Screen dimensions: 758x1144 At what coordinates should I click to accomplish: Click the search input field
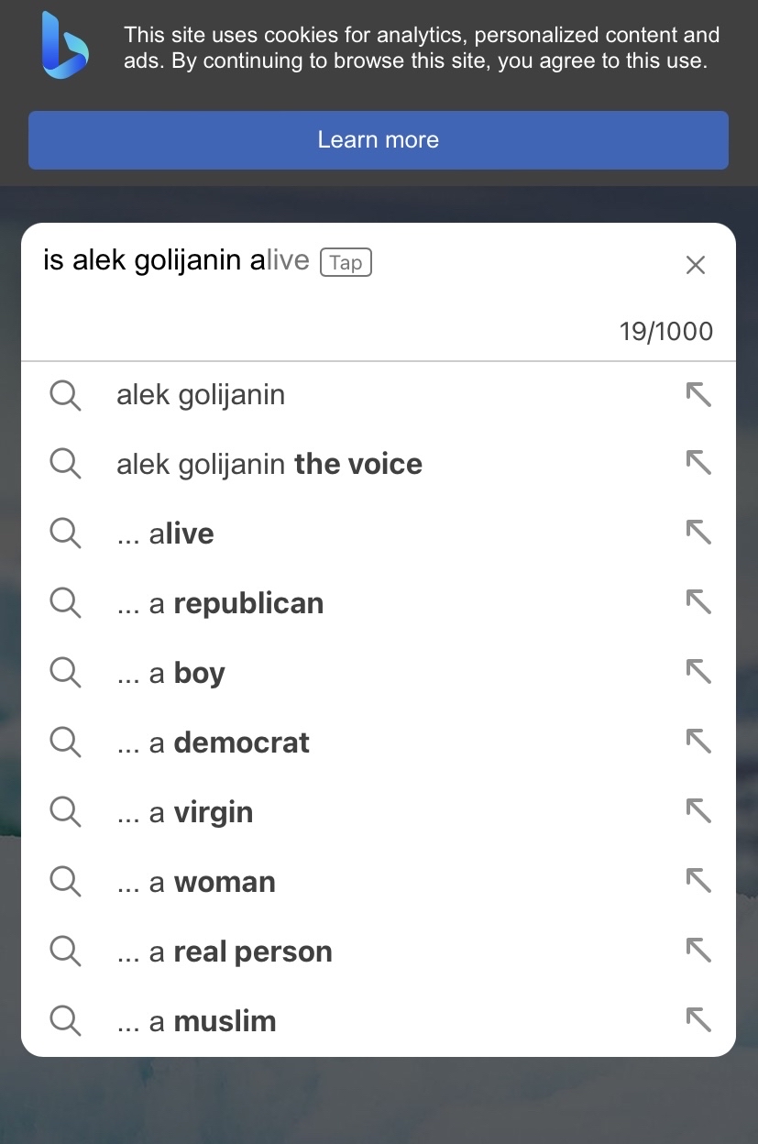pyautogui.click(x=357, y=262)
